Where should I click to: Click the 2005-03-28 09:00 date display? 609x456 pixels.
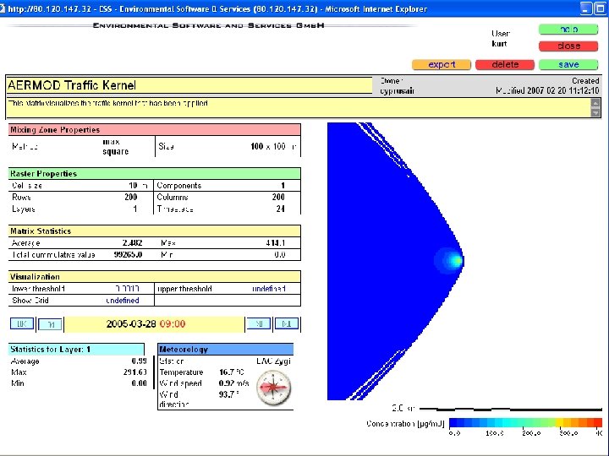145,323
